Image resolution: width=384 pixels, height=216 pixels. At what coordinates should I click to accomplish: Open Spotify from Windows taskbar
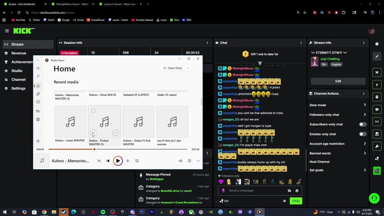103,212
